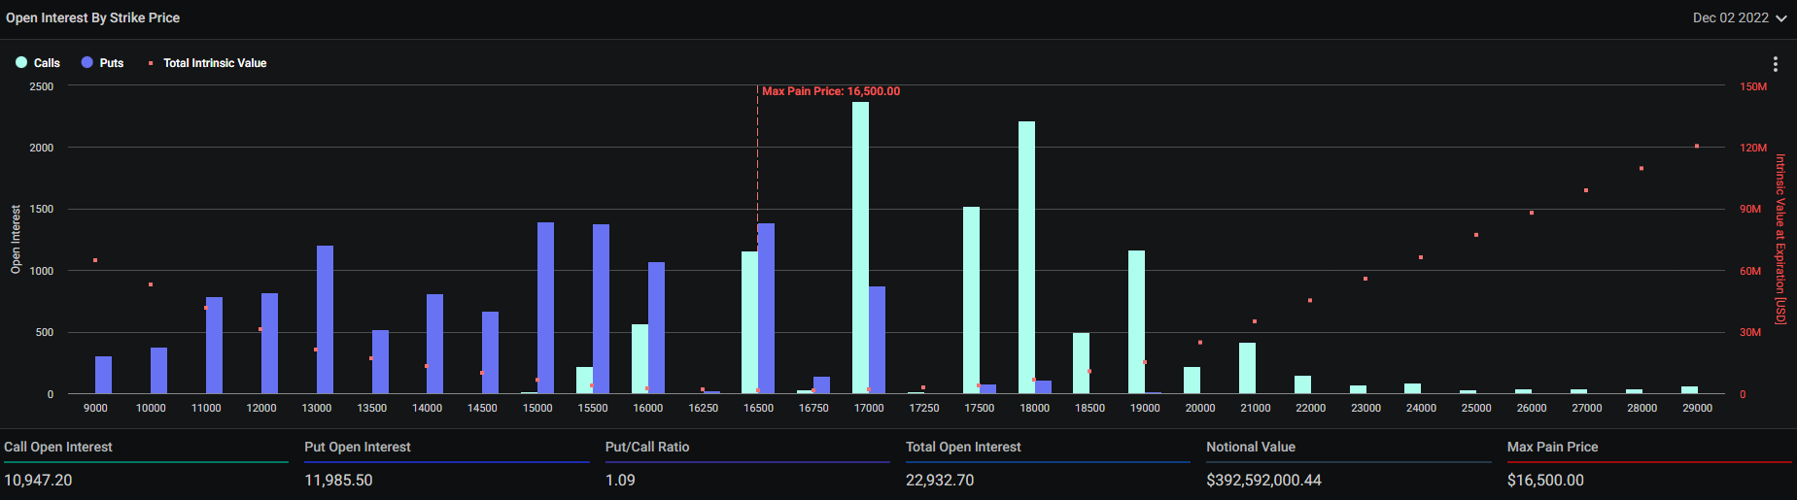Screen dimensions: 1797x500
Task: Click the calls bar at strike 17000
Action: pos(860,248)
